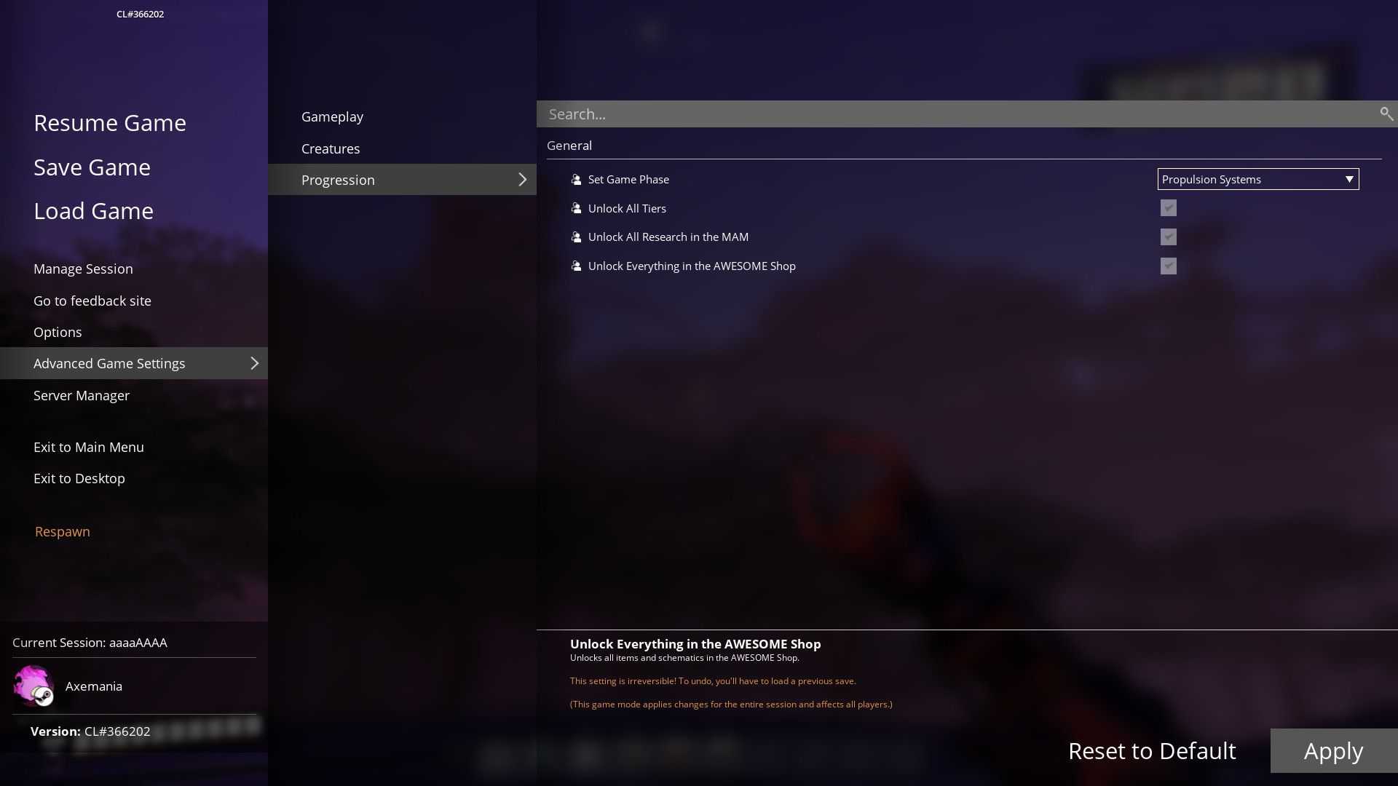The width and height of the screenshot is (1398, 786).
Task: Click the lock icon next to Unlock All Research
Action: pos(576,237)
